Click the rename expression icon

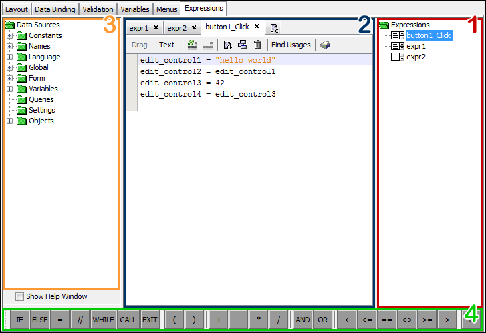tap(228, 45)
